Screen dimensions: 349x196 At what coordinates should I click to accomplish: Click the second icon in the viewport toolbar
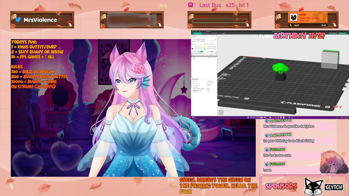[x=258, y=36]
